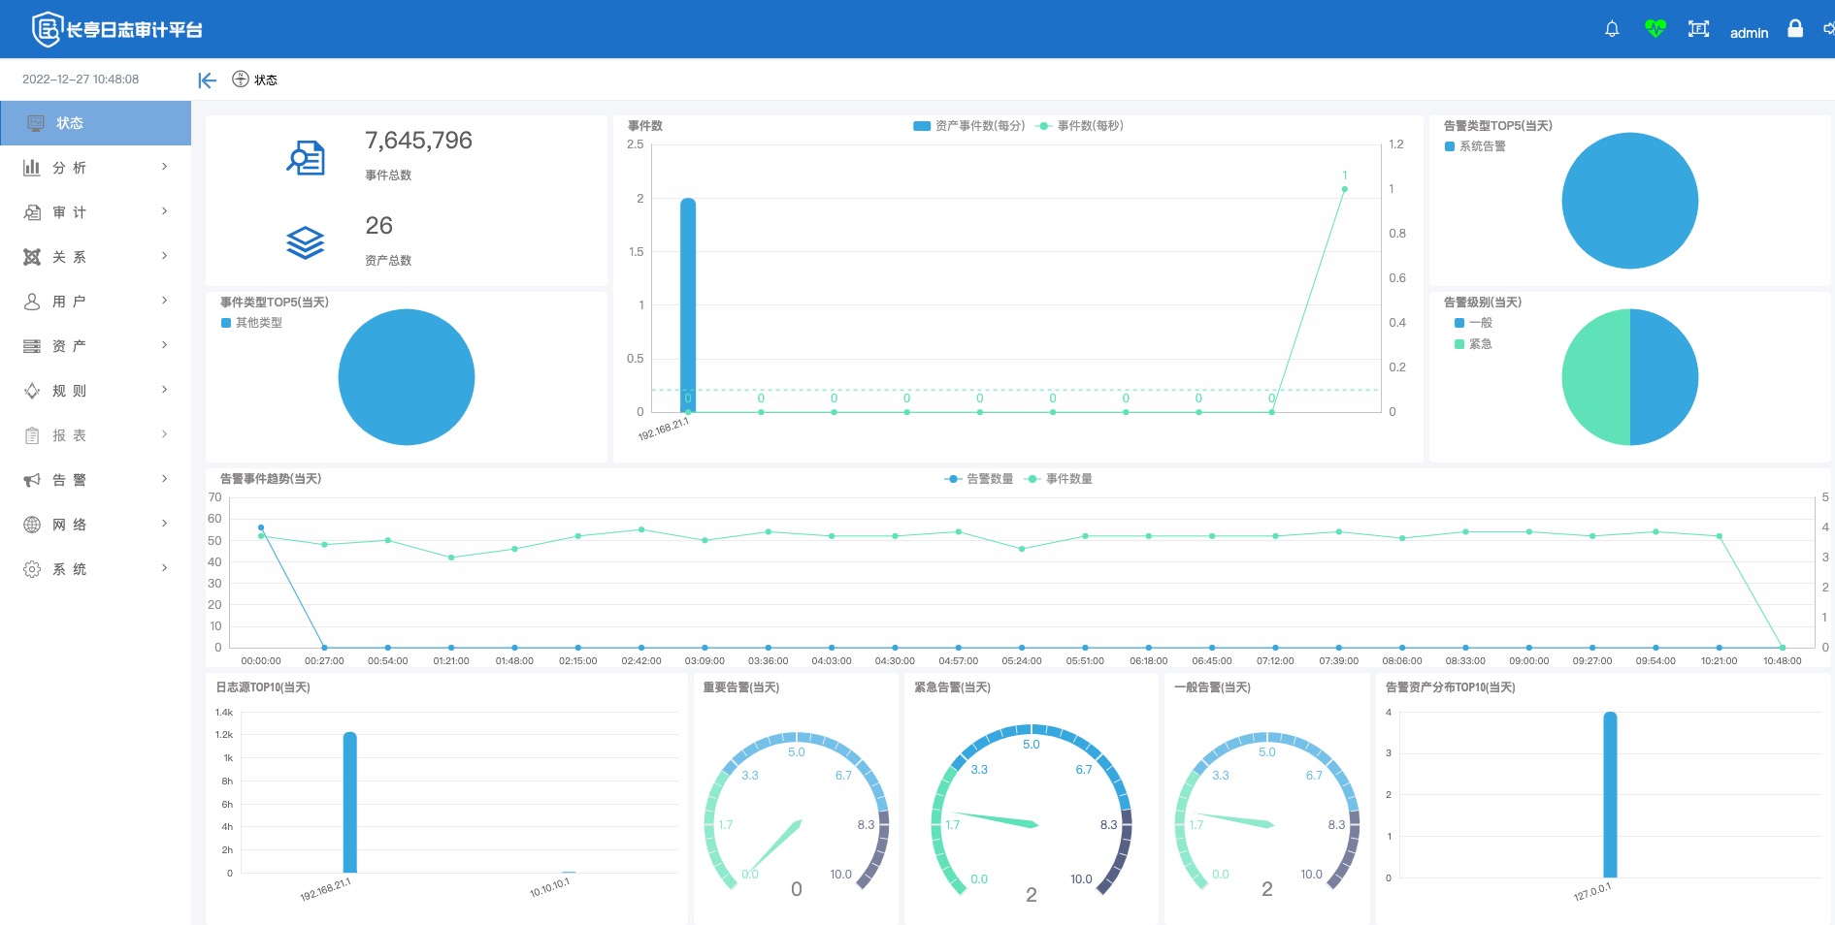Click the 审计 audit icon
1835x925 pixels.
click(x=32, y=212)
